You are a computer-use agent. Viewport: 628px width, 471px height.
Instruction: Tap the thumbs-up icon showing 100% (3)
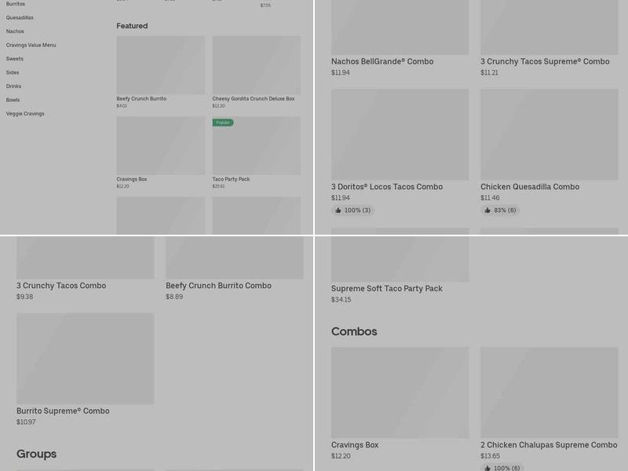[338, 210]
